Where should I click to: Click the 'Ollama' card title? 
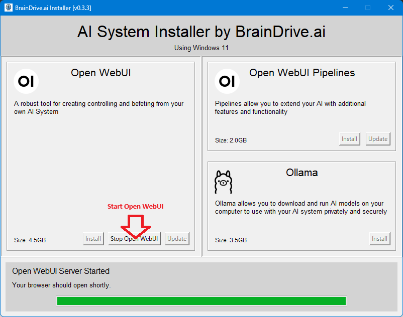click(x=302, y=173)
